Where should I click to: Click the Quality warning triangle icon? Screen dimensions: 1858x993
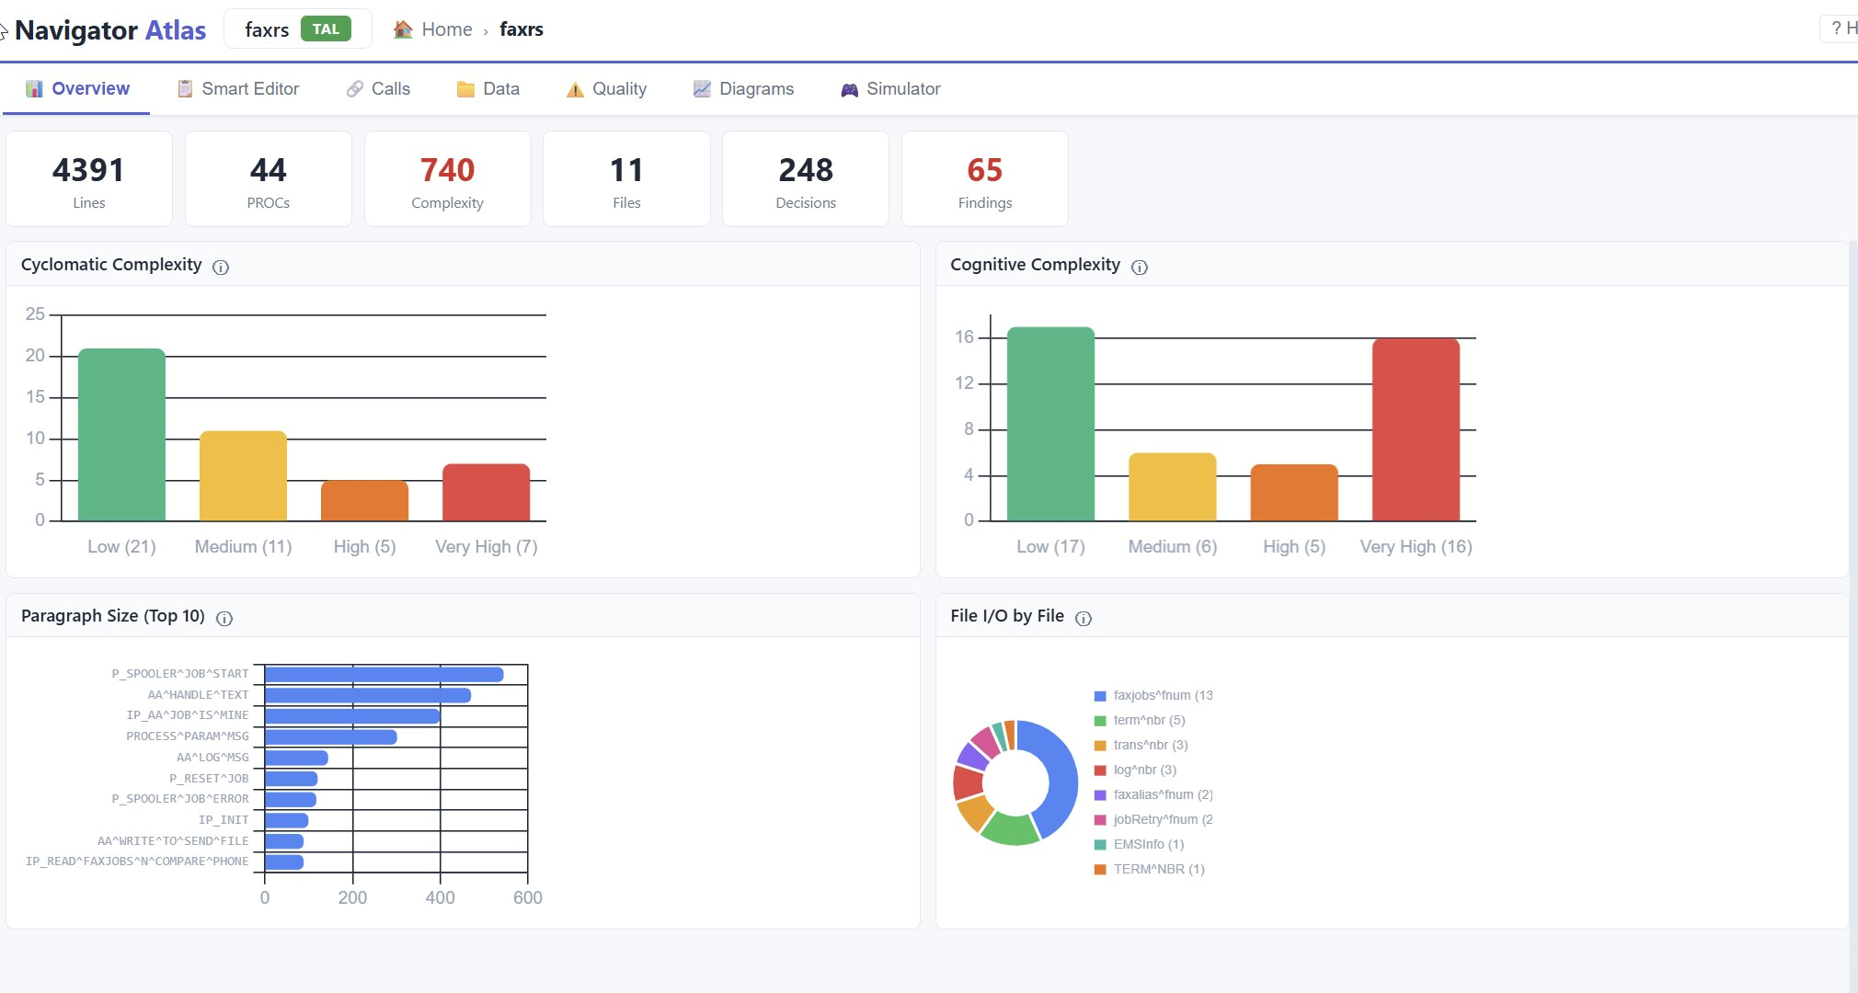click(x=575, y=89)
